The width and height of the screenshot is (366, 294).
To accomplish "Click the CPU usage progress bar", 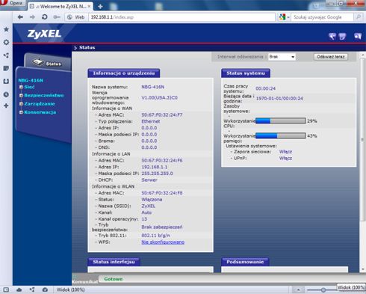I will point(281,121).
